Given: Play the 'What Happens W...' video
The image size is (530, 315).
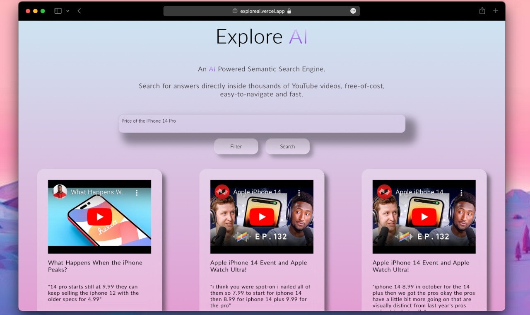Looking at the screenshot, I should pyautogui.click(x=99, y=217).
